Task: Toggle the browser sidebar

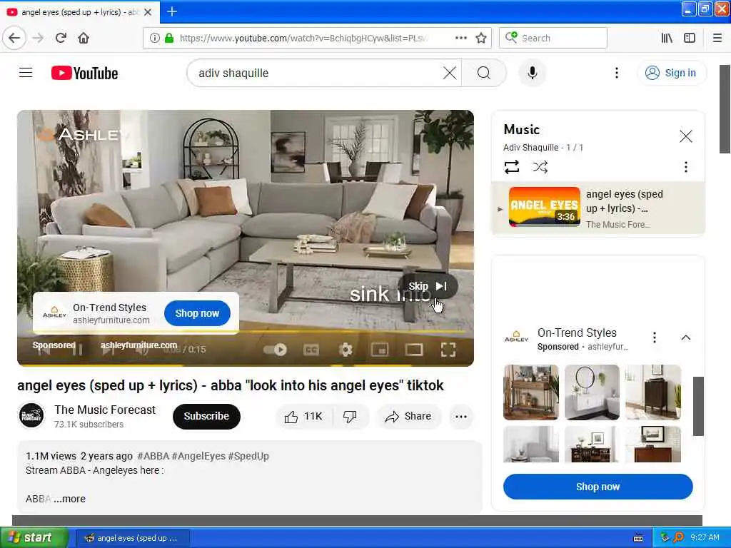Action: tap(690, 38)
